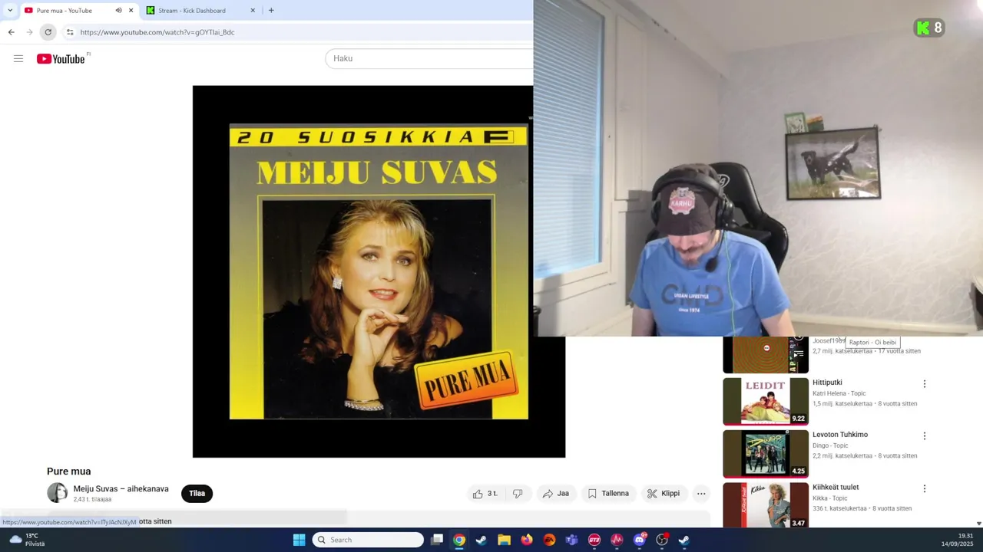Open the red GT taskbar icon
This screenshot has height=552, width=983.
(594, 540)
